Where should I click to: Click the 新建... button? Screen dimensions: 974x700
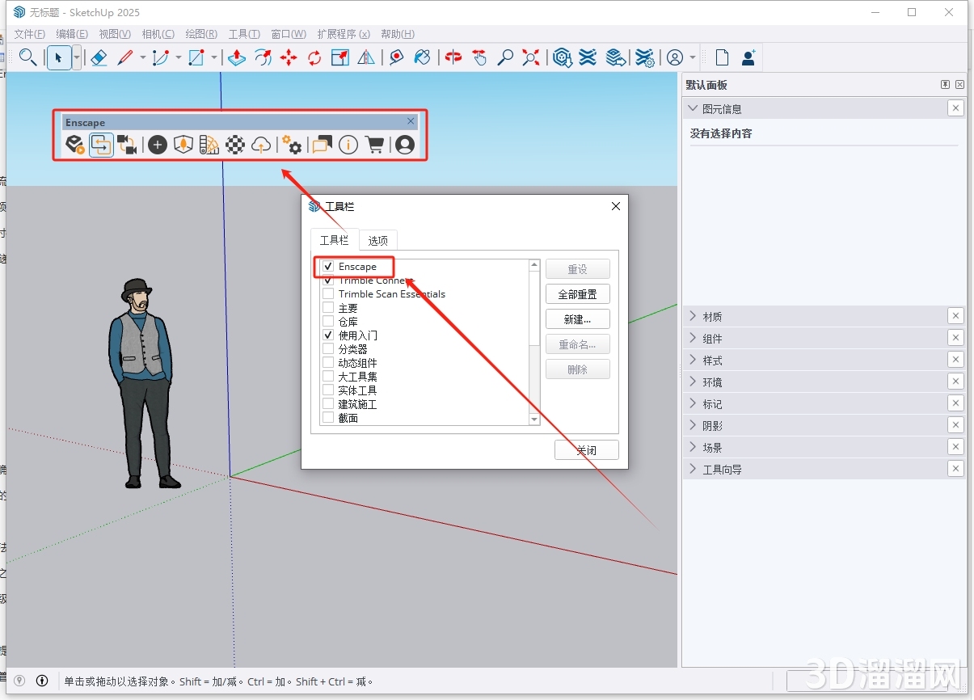click(578, 319)
